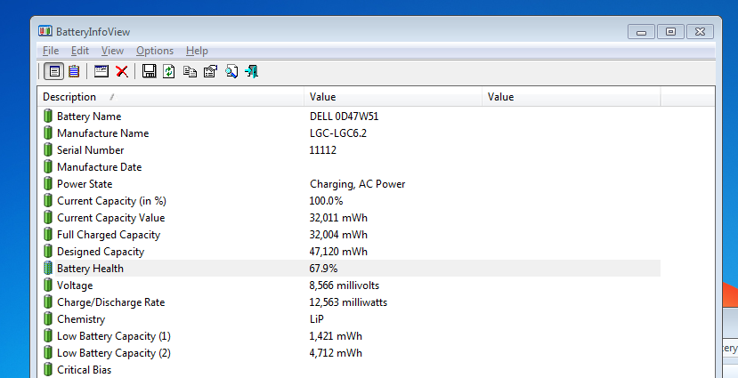Select the "Designed Capacity" label

101,252
